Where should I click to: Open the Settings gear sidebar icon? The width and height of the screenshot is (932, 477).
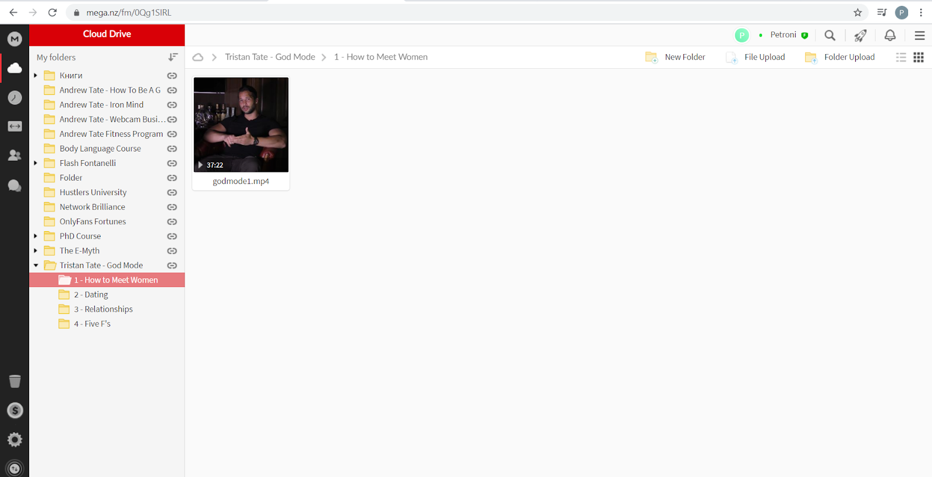(15, 439)
